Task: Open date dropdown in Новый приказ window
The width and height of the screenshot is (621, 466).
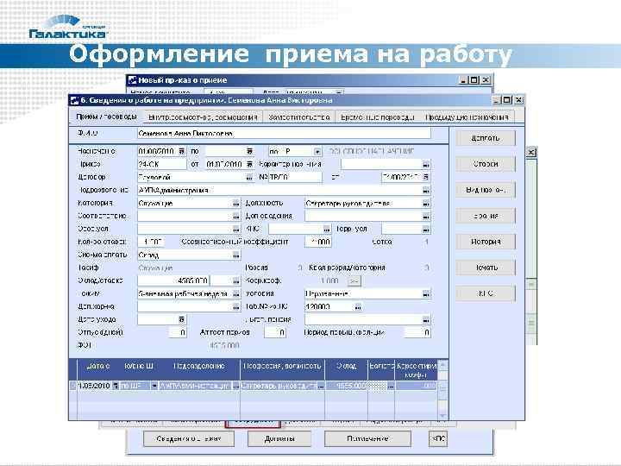Action: point(339,92)
